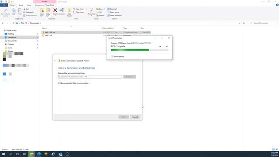Click This PC in the address breadcrumb
Viewport: 279px width, 157px height.
pyautogui.click(x=24, y=23)
